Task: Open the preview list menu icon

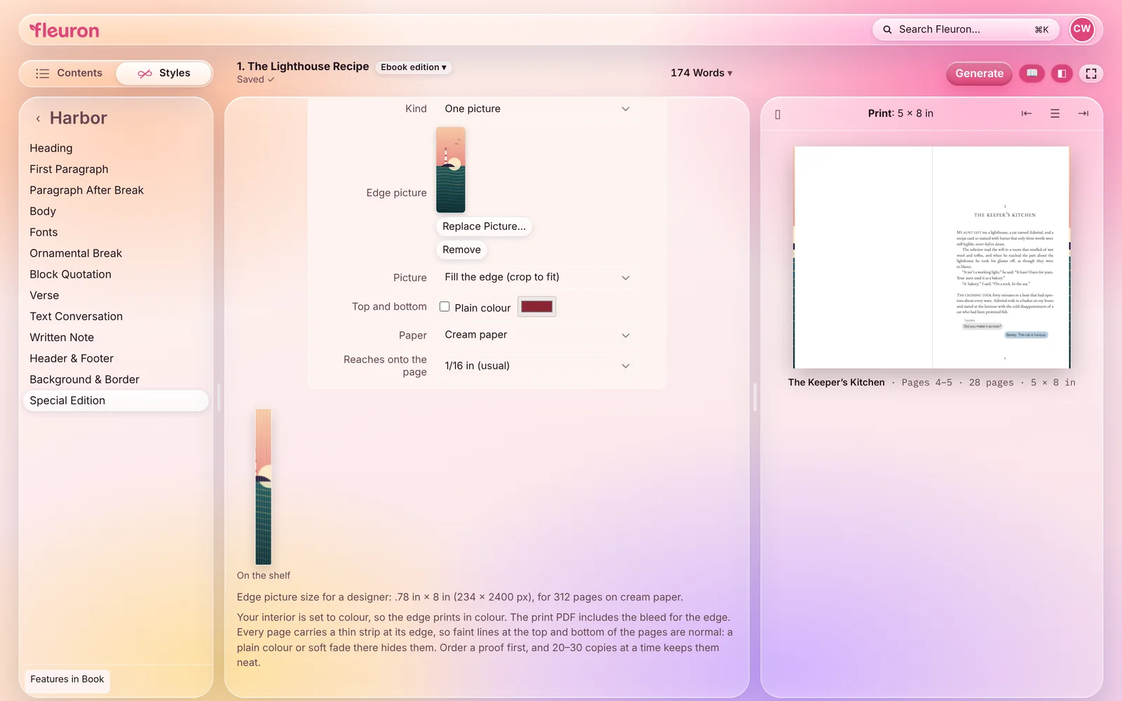Action: 1055,114
